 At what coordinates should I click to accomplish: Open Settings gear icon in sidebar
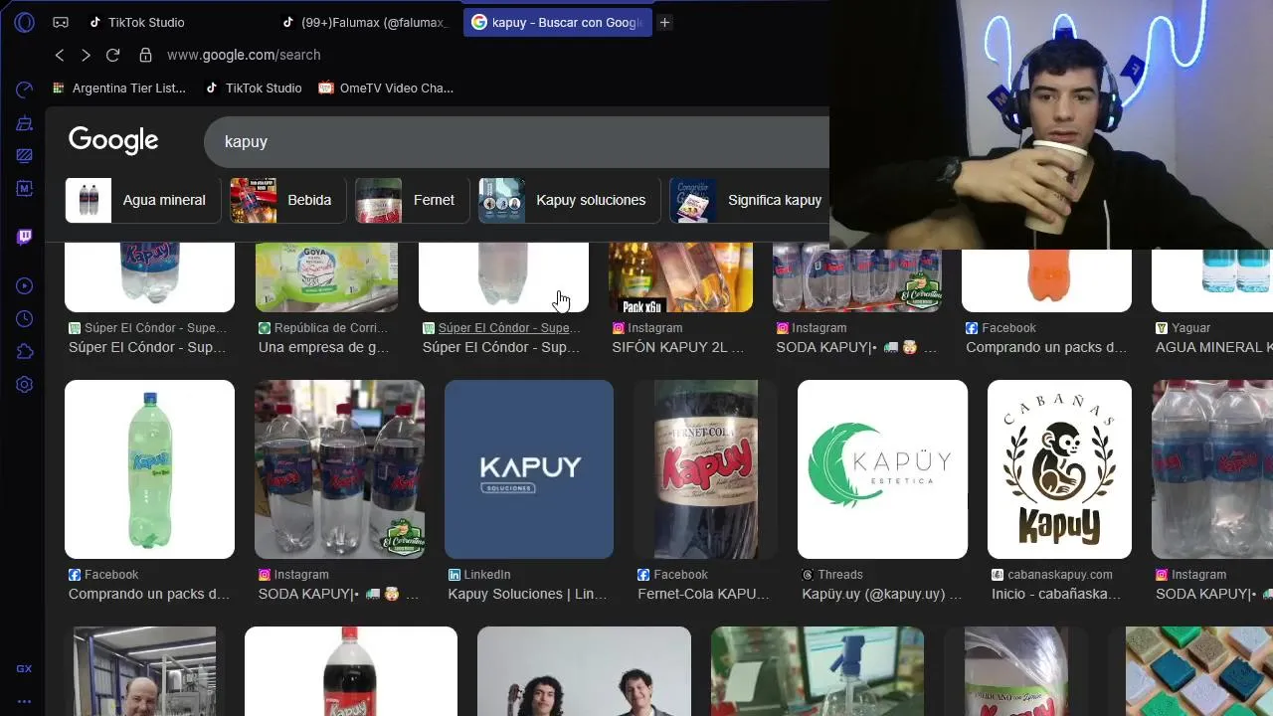click(x=24, y=385)
